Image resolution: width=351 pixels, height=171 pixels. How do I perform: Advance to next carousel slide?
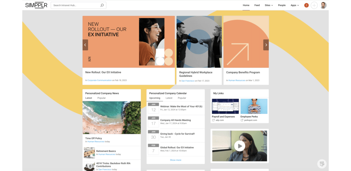click(x=266, y=45)
